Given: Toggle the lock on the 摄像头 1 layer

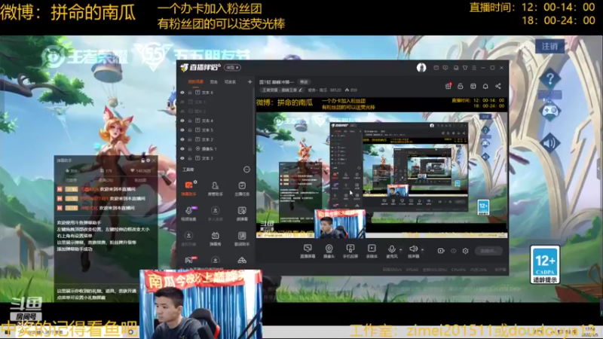Looking at the screenshot, I should 190,148.
